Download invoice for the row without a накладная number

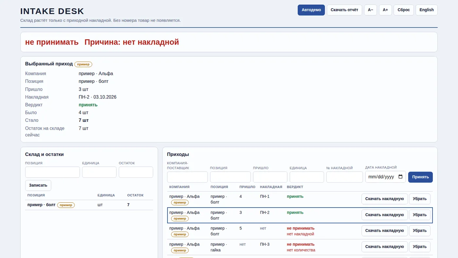[384, 230]
